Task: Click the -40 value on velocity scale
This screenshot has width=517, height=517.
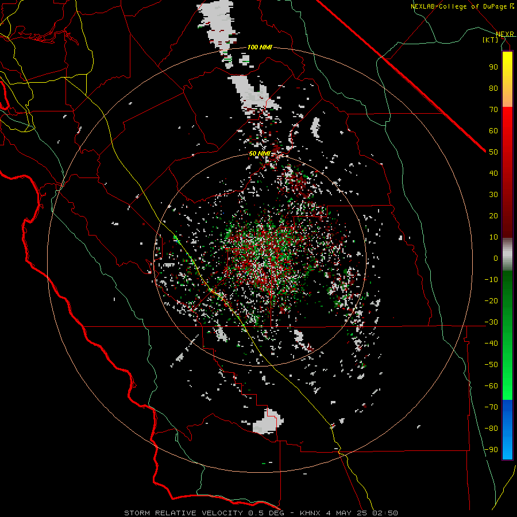Action: point(491,344)
